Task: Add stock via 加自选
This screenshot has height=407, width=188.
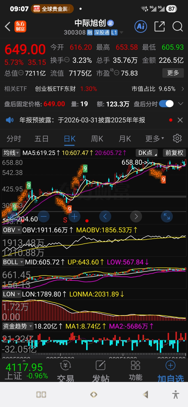Action: [171, 371]
